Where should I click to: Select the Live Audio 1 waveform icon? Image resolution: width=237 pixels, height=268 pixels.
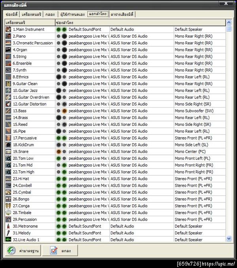pos(8,240)
